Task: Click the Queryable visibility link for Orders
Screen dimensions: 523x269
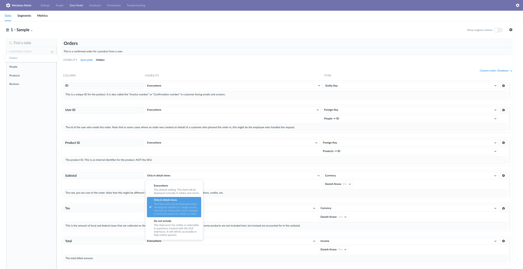Action: [x=86, y=60]
